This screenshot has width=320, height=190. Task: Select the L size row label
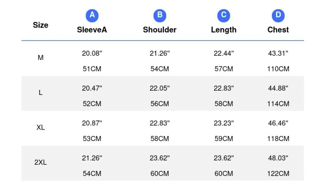point(41,93)
